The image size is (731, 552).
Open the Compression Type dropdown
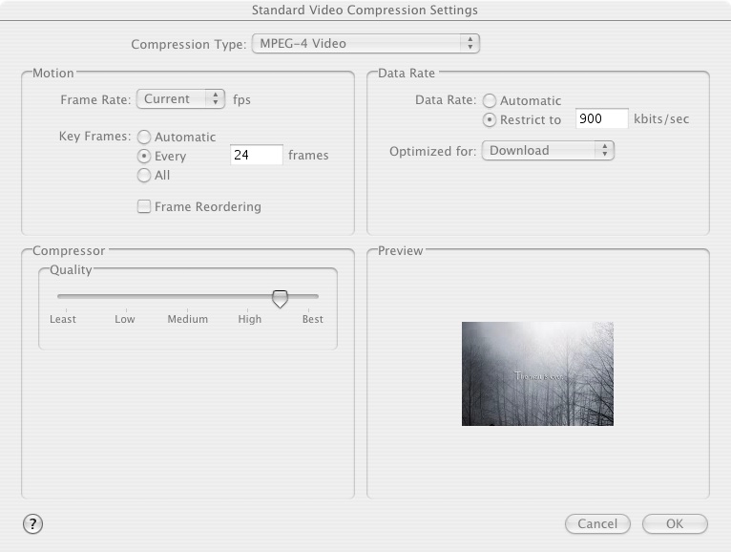coord(365,43)
